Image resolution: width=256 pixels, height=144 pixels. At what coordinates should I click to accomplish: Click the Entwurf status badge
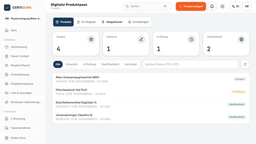pos(240,79)
